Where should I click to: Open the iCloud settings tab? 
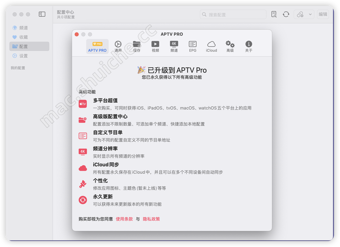[211, 46]
